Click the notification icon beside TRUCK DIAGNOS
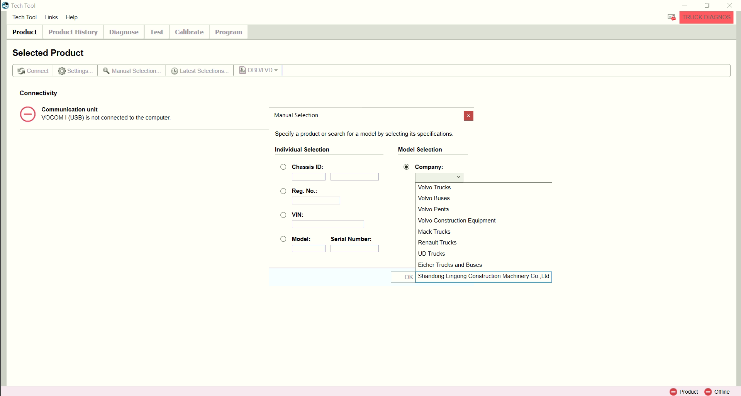This screenshot has width=741, height=396. (671, 17)
